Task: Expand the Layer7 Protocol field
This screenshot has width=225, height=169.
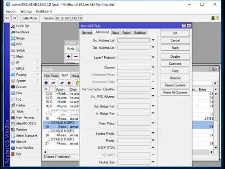Action: click(153, 57)
